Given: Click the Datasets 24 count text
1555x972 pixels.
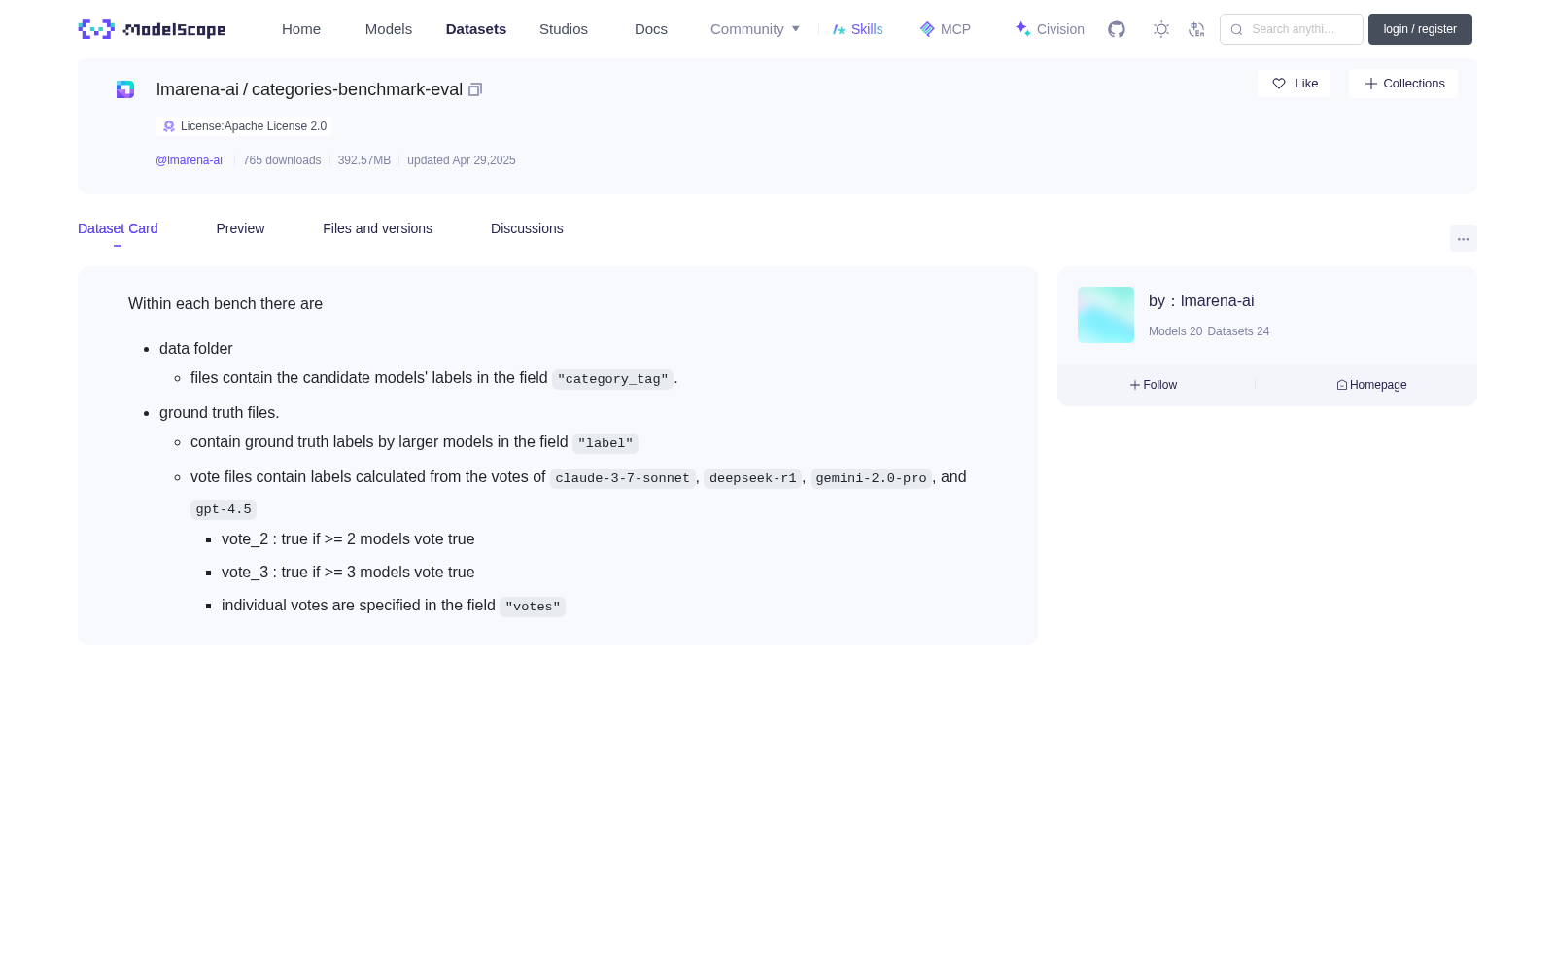Looking at the screenshot, I should click(x=1238, y=331).
